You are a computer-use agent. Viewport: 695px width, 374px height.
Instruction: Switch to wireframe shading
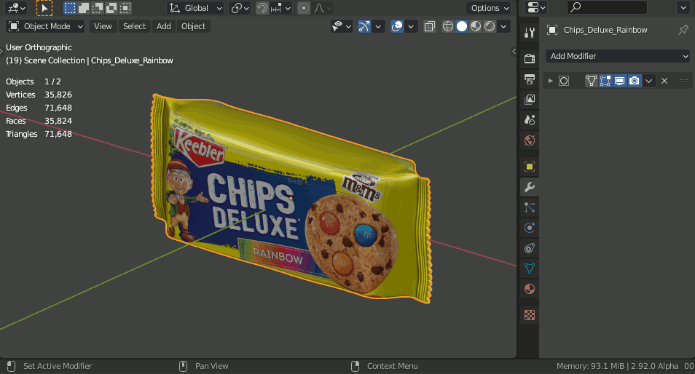tap(448, 26)
